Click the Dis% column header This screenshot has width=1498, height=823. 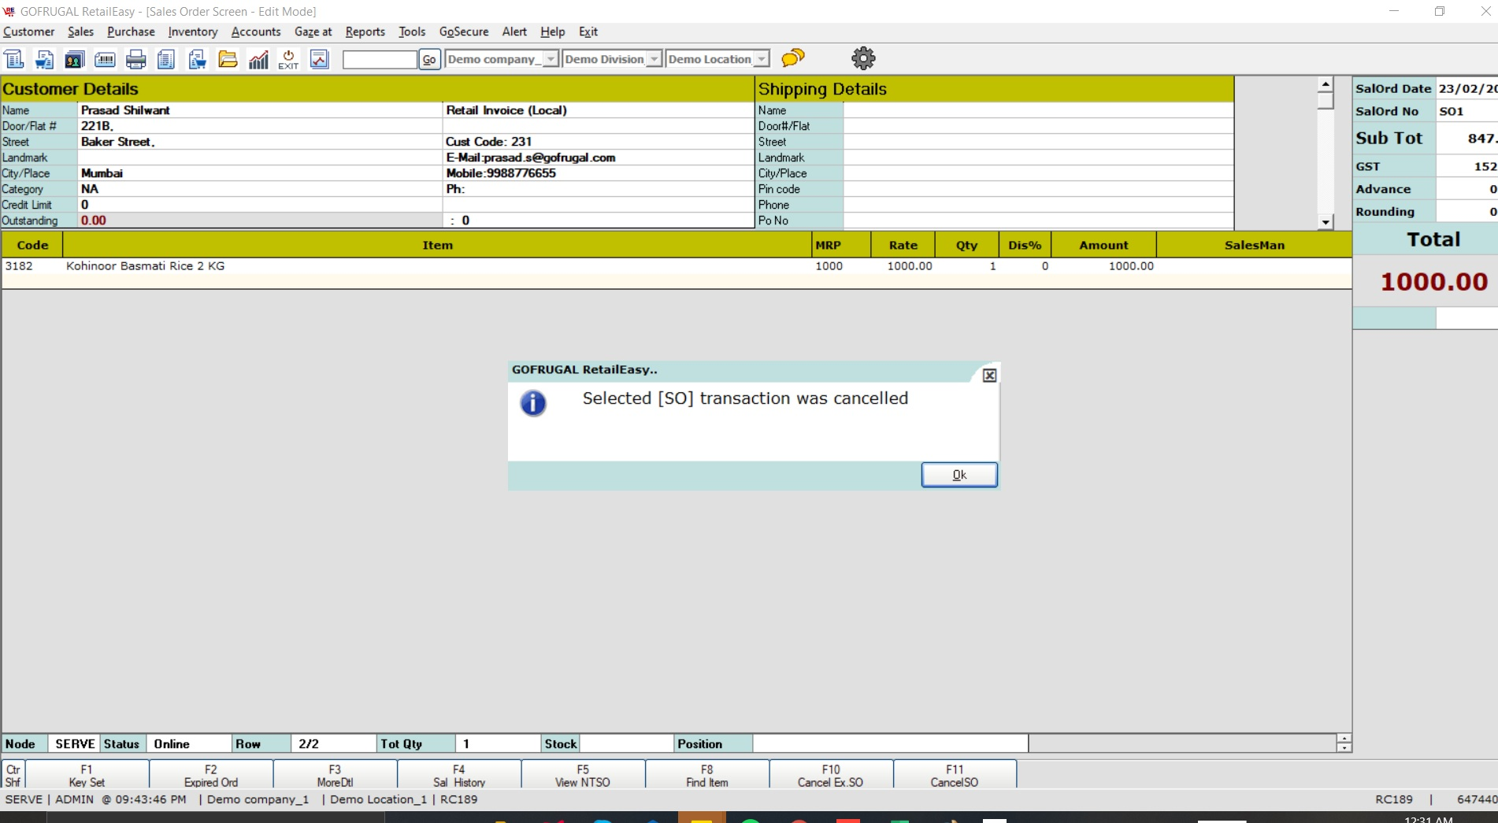pyautogui.click(x=1025, y=245)
